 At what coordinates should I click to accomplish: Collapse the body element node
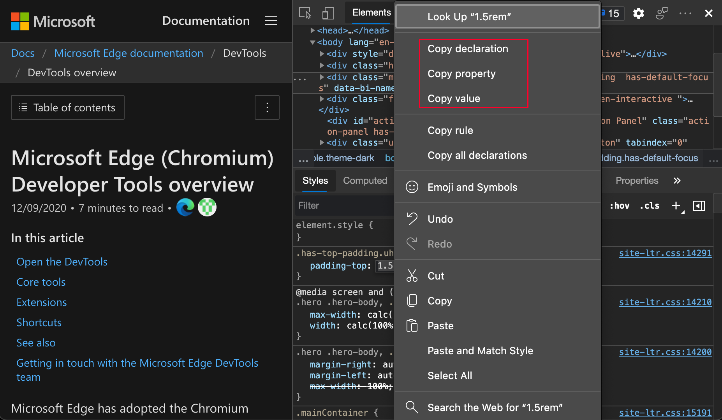313,42
